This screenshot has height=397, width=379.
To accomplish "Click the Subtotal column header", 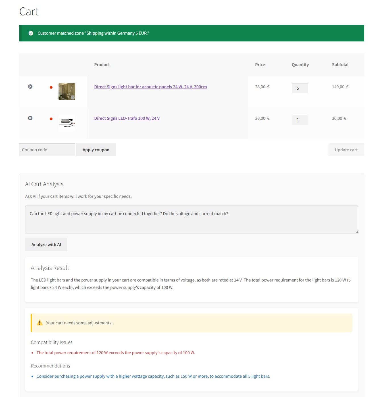I will click(340, 65).
